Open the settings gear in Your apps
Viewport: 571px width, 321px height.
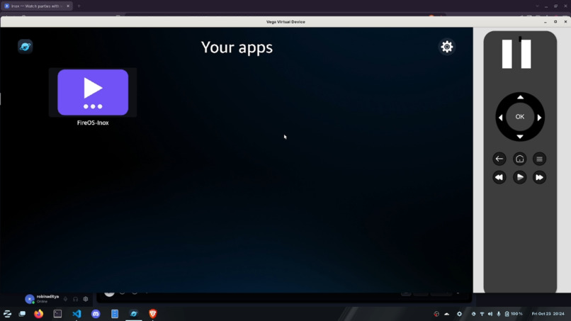click(x=447, y=47)
